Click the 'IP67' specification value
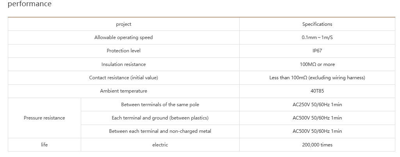400x157 pixels. pyautogui.click(x=317, y=51)
